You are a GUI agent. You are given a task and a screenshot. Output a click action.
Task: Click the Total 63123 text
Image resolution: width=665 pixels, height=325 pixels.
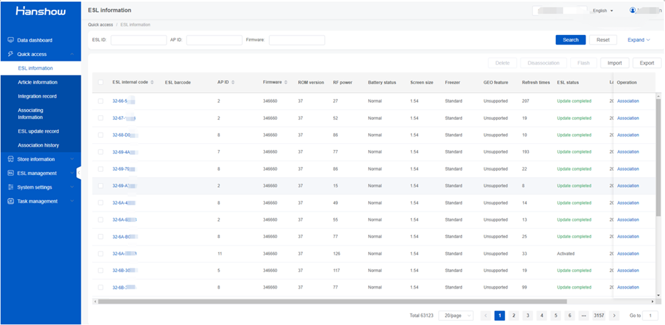(421, 316)
